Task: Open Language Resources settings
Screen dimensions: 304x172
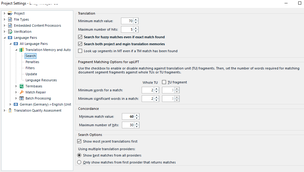Action: [x=41, y=80]
